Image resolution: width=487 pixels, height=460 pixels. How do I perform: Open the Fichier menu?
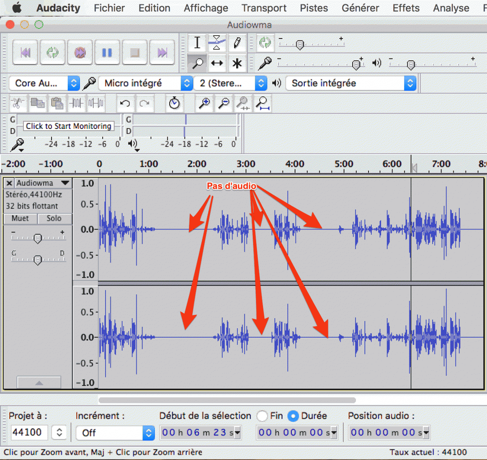point(109,8)
